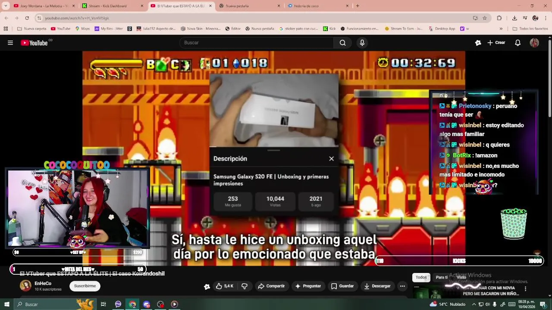Open more actions three-dot menu below video
Viewport: 552px width, 310px height.
point(402,286)
